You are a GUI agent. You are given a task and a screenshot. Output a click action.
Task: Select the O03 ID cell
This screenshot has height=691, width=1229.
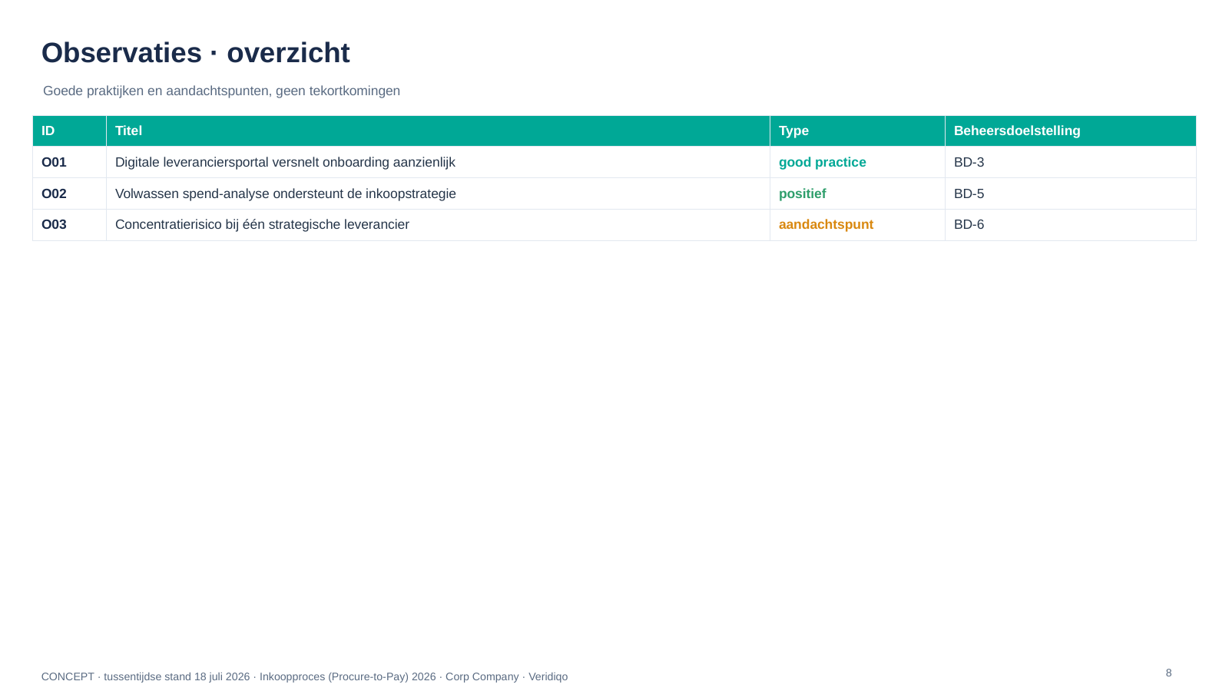click(x=69, y=225)
